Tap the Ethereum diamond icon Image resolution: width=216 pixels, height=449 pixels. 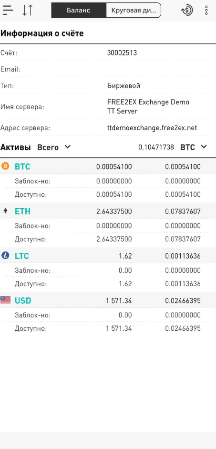pyautogui.click(x=5, y=211)
